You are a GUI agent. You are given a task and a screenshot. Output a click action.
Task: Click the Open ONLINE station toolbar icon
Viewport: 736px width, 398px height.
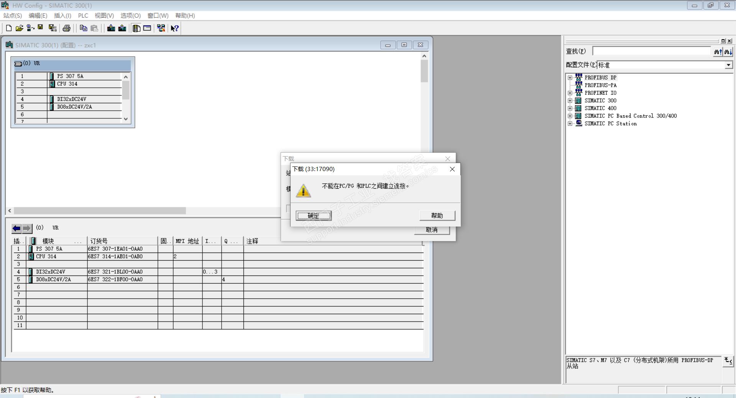30,28
